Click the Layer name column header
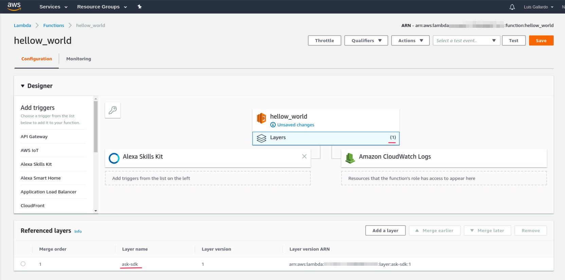Image resolution: width=565 pixels, height=280 pixels. tap(135, 249)
